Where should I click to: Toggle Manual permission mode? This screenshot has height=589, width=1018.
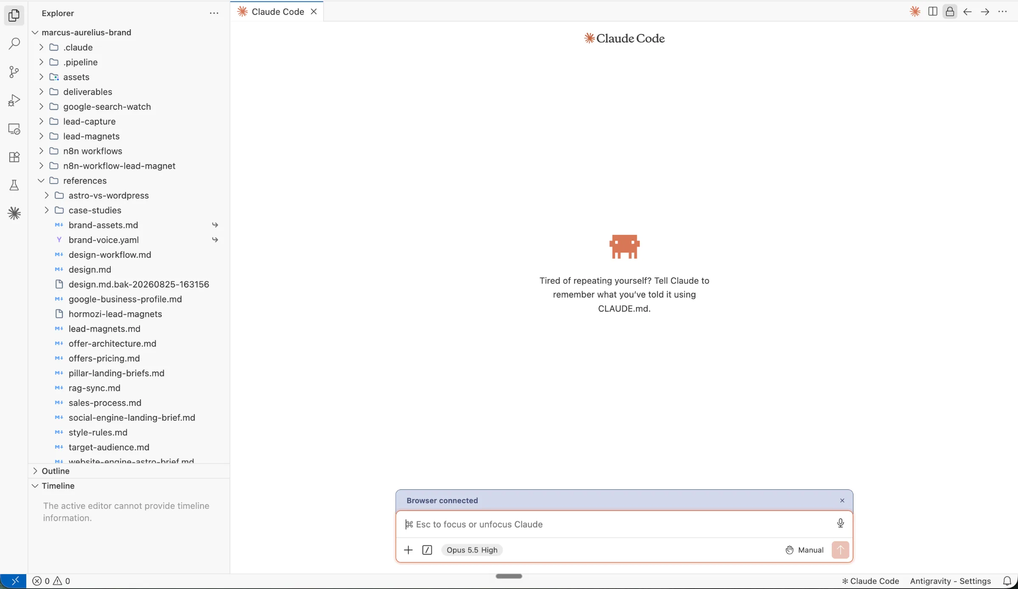[805, 550]
